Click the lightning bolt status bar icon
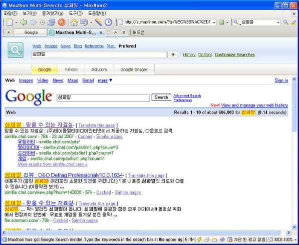Viewport: 299px width, 245px height. 199,239
